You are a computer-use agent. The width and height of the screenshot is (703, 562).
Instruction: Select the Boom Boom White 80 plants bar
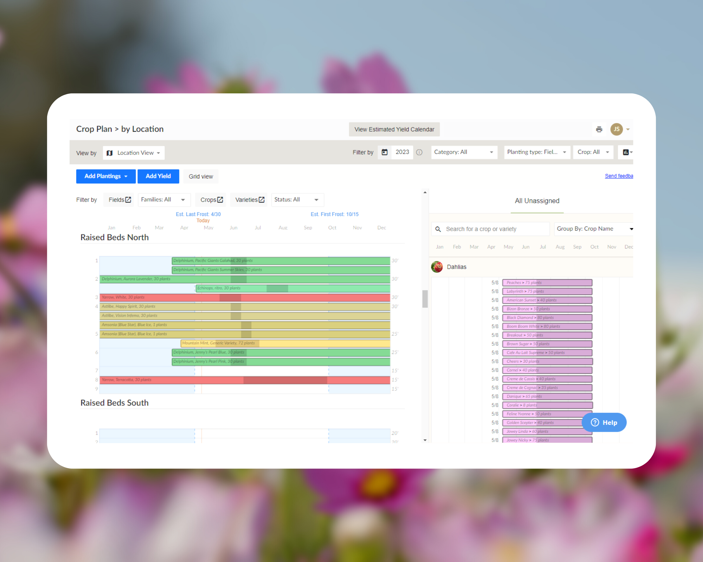coord(547,327)
